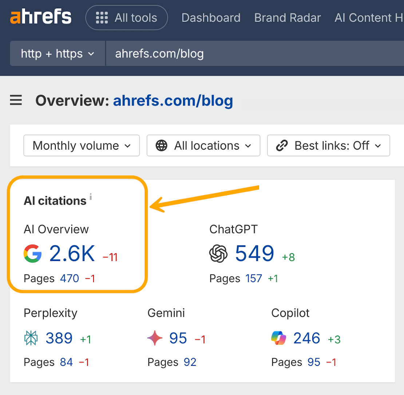Image resolution: width=404 pixels, height=395 pixels.
Task: Click the 470 Pages link under AI Overview
Action: [69, 278]
